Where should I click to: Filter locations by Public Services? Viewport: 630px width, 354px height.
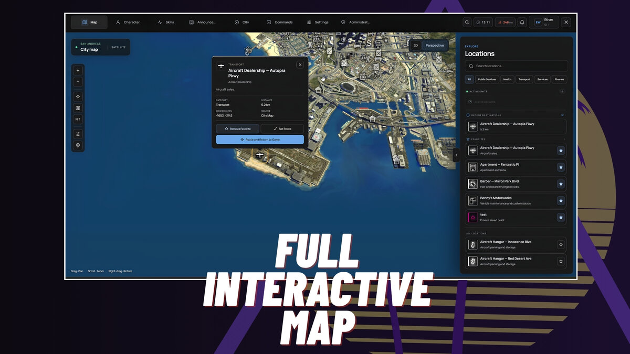487,79
